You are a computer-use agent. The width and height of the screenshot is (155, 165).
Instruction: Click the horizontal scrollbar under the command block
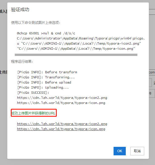76,55
